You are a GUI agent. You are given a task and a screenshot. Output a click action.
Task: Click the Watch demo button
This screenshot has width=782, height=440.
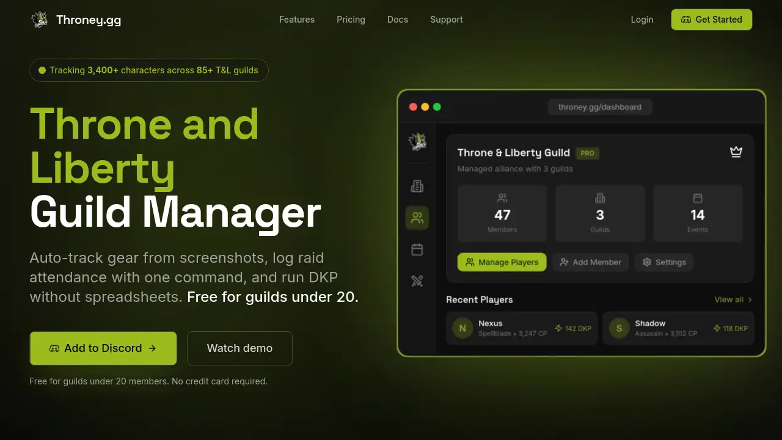tap(239, 348)
